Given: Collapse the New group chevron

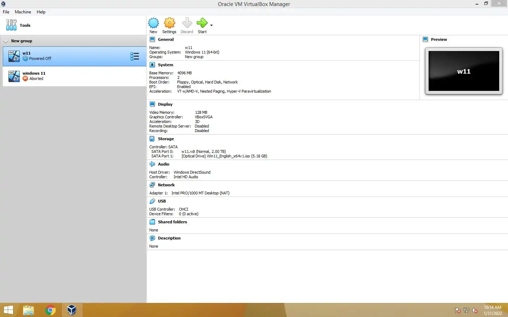Looking at the screenshot, I should pyautogui.click(x=6, y=41).
